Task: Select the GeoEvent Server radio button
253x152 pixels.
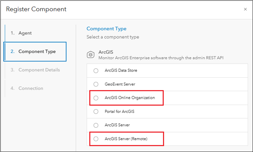Action: 96,84
